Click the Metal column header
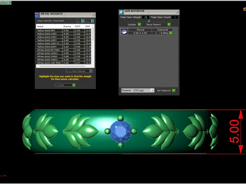Viewport: 246px width, 184px height. coord(49,27)
